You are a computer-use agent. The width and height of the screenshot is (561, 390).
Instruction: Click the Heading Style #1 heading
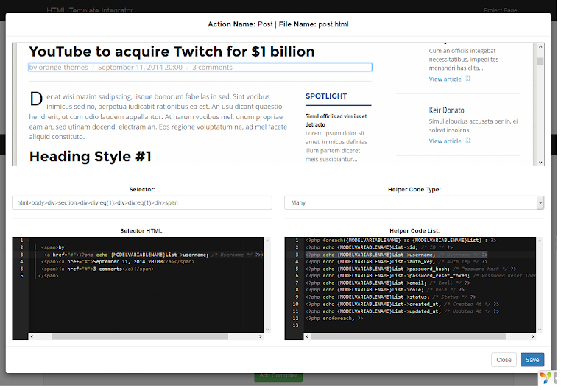pos(91,157)
